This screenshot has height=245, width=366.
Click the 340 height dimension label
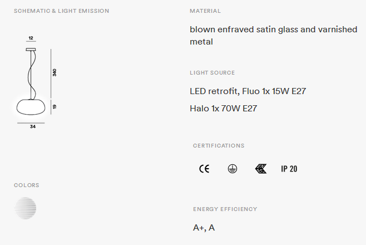point(55,72)
